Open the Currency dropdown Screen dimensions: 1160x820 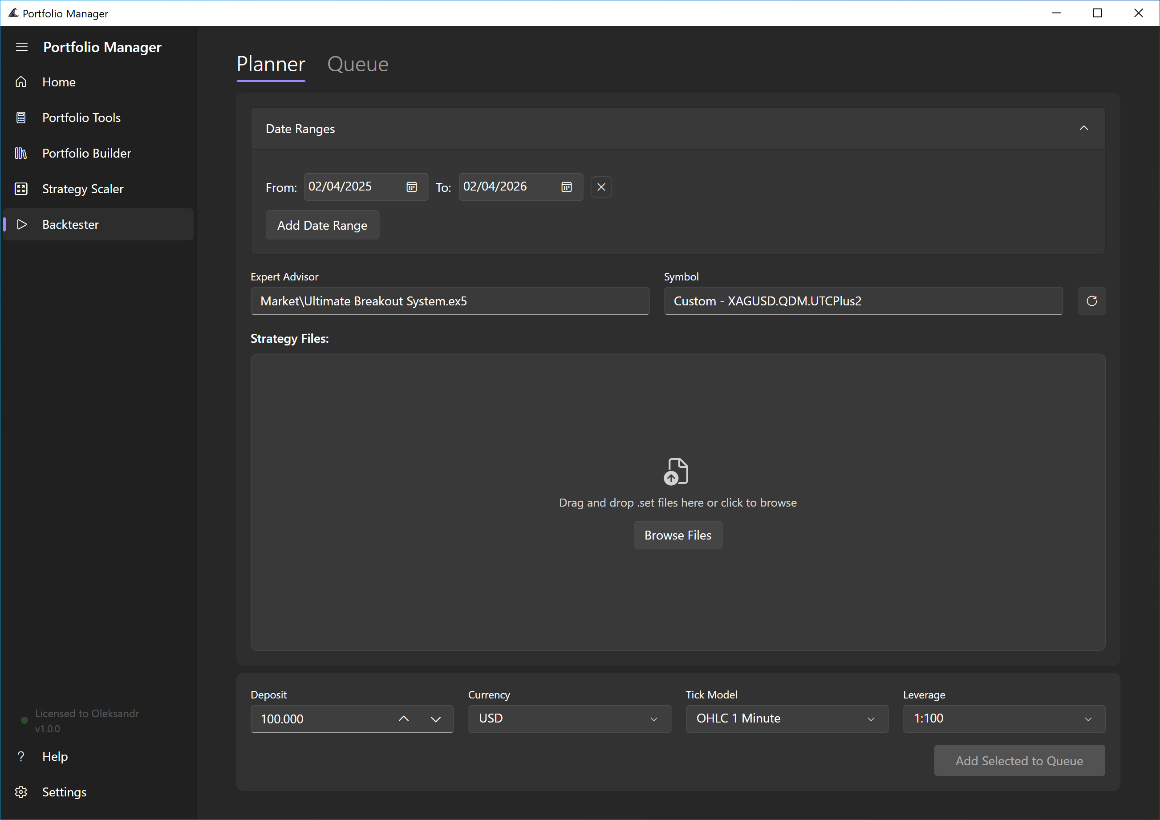(x=569, y=719)
